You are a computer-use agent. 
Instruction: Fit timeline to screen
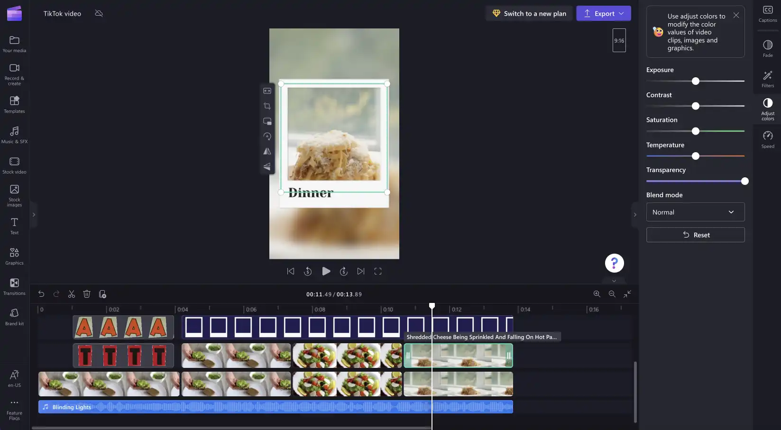627,294
